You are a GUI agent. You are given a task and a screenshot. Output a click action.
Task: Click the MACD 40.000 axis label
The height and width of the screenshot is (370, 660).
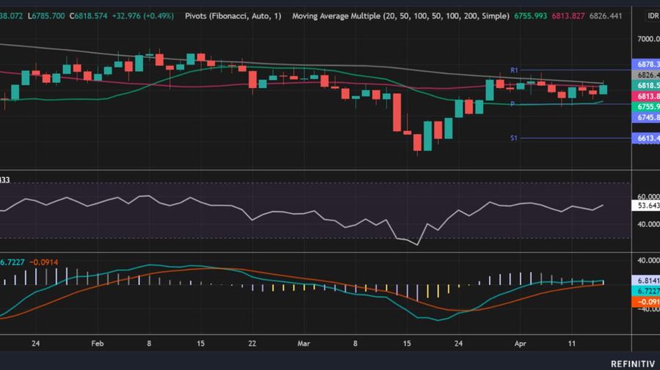pyautogui.click(x=648, y=261)
